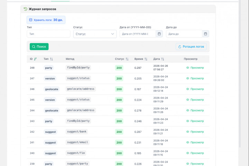Click the 'Хранить логи: 30 дн.' badge
Image resolution: width=249 pixels, height=166 pixels.
[46, 20]
